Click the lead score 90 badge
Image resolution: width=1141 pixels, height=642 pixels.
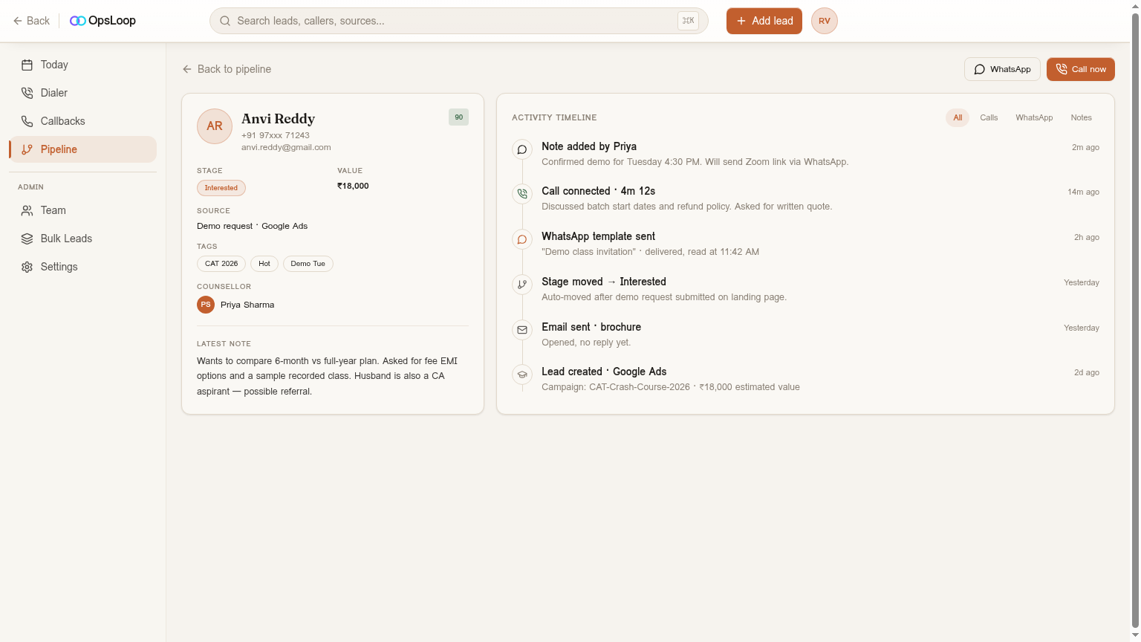point(459,117)
